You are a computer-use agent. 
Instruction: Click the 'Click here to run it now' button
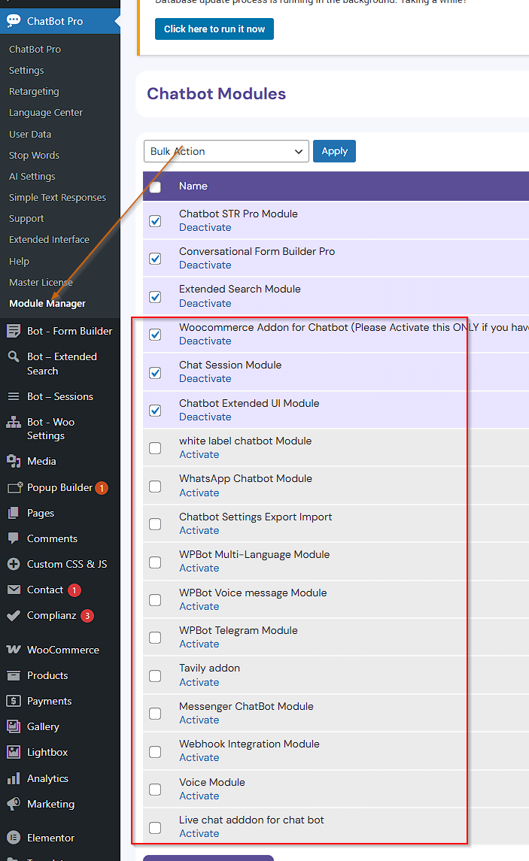(x=214, y=29)
